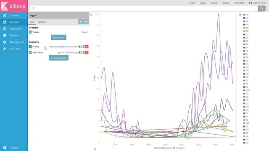The width and height of the screenshot is (269, 151).
Task: Click the logs-* index pattern header
Action: click(x=59, y=16)
